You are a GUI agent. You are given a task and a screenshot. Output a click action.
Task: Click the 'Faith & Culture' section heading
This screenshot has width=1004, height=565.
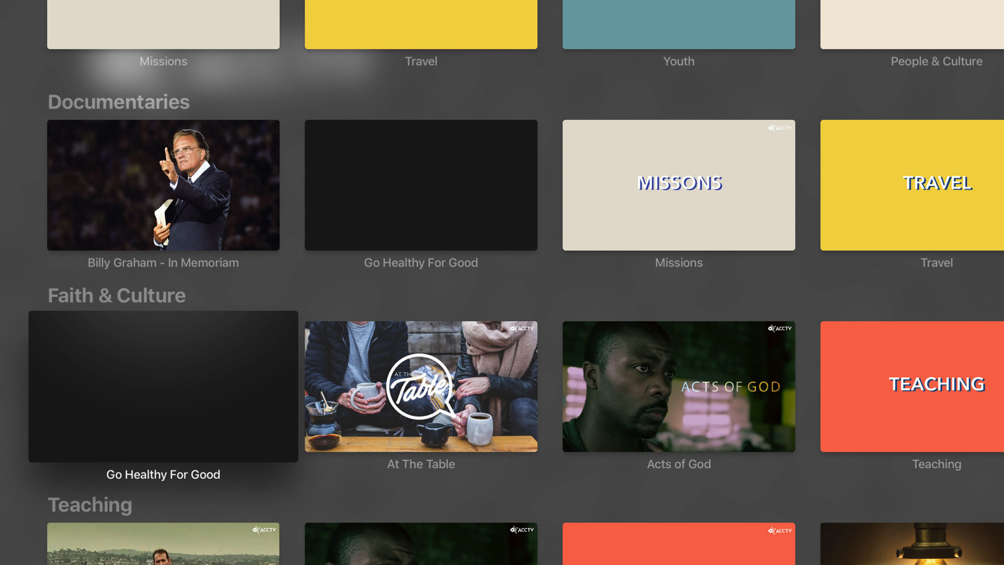tap(117, 296)
